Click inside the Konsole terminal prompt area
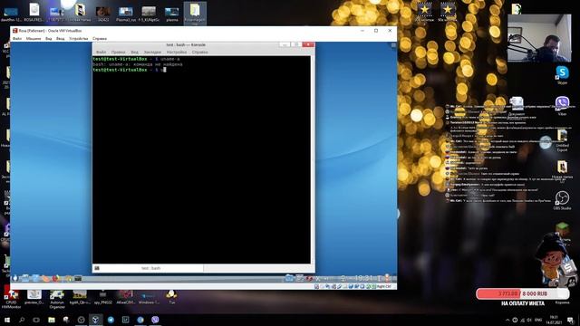Viewport: 580px width, 326px height. pos(201,159)
